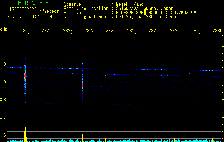Click the 0.8 frequency axis label
The image size is (224, 142).
3,99
